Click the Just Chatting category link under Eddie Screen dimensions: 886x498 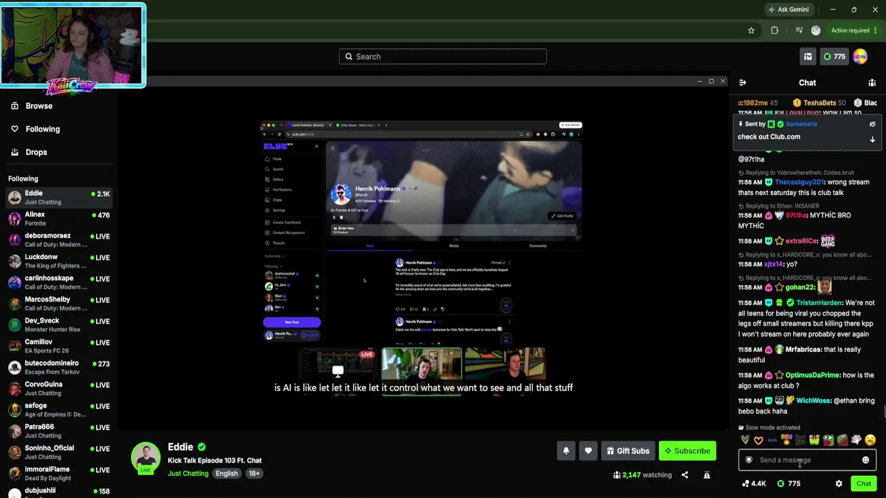tap(188, 474)
